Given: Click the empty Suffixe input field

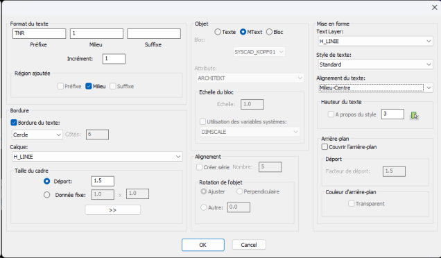Looking at the screenshot, I should click(x=154, y=33).
